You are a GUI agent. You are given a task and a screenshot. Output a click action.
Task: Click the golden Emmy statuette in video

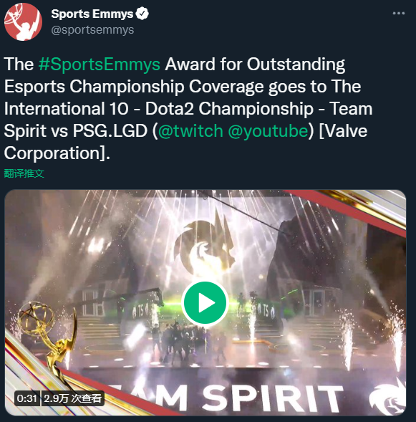[x=49, y=340]
